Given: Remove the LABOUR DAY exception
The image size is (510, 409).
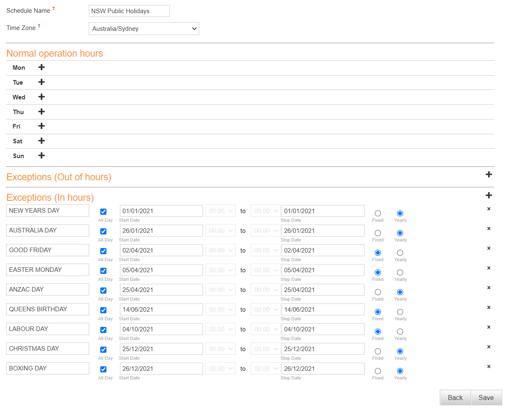Looking at the screenshot, I should (x=489, y=327).
